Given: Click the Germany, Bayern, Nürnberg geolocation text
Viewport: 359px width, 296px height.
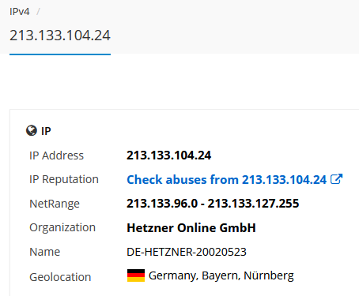Looking at the screenshot, I should pyautogui.click(x=221, y=275).
